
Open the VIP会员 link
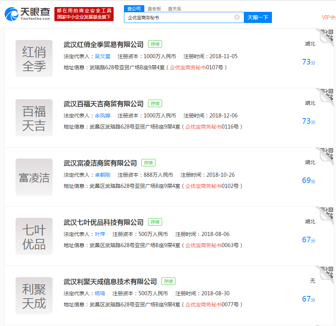[329, 17]
